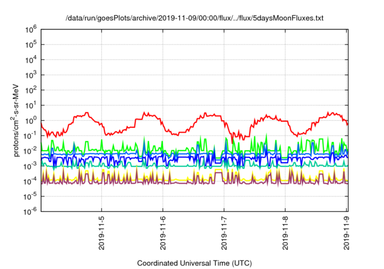
Task: Click the 10^1 y-axis tick label
Action: pos(31,105)
